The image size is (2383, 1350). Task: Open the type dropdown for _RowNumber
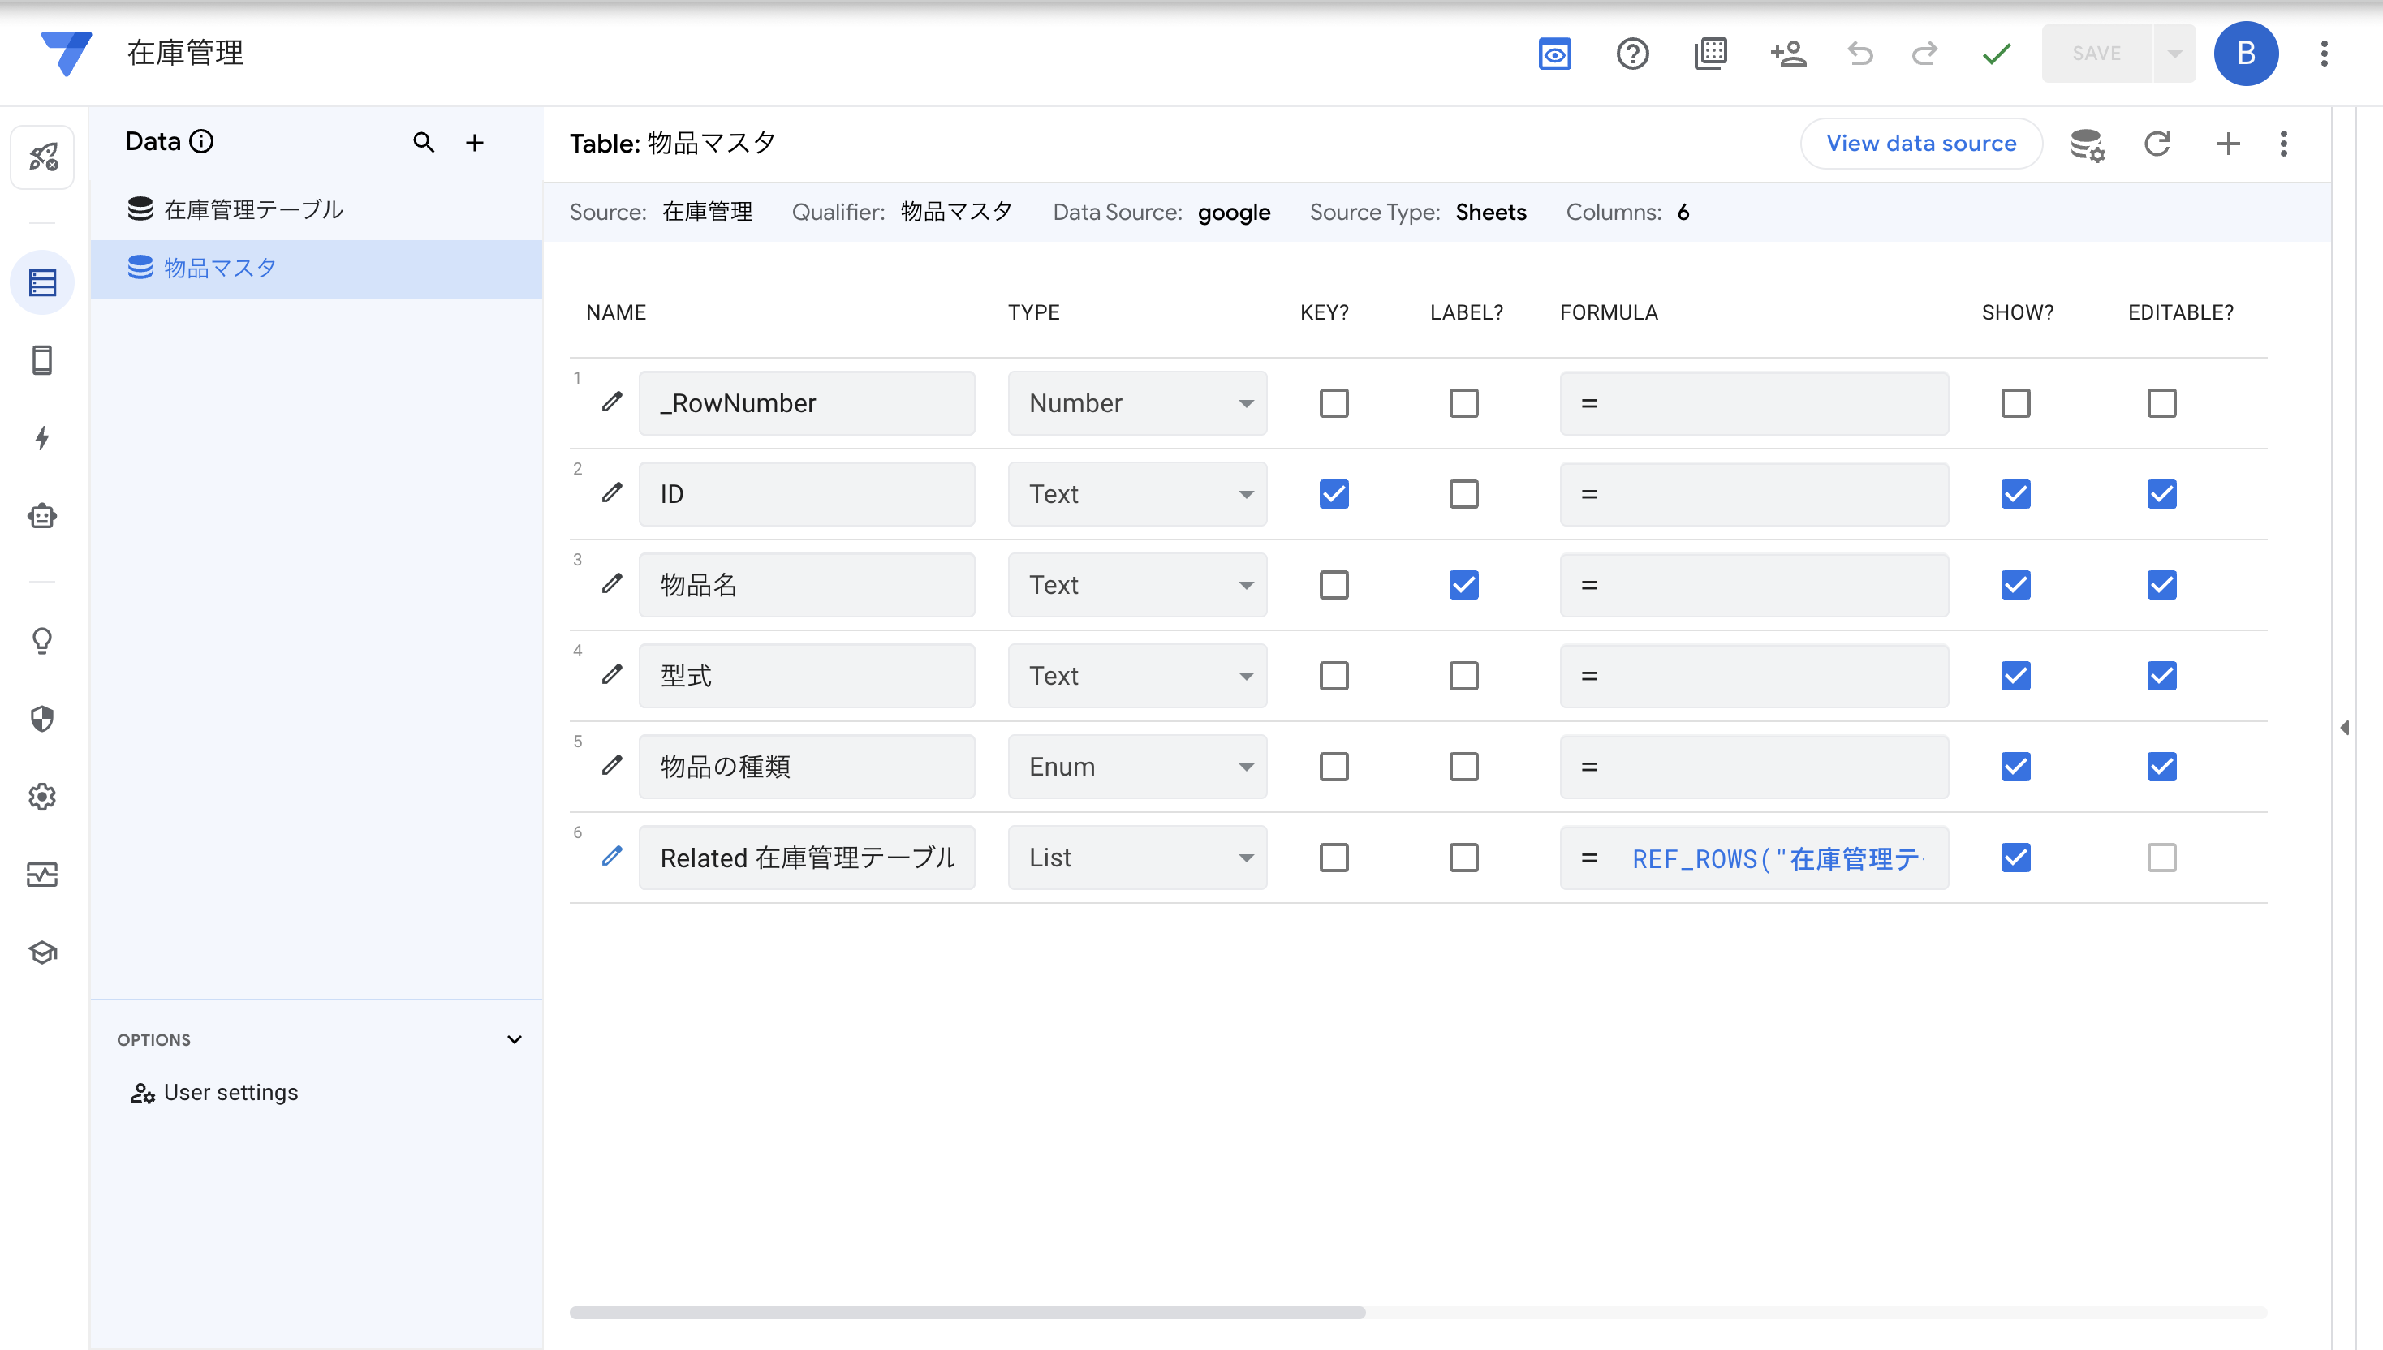tap(1136, 403)
